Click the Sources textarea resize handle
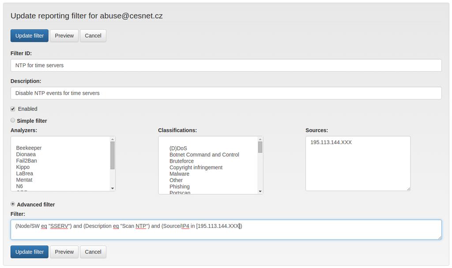452x268 pixels. coord(408,189)
